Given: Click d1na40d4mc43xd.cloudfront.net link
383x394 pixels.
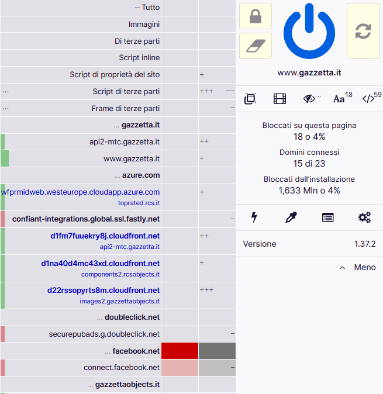Looking at the screenshot, I should coord(100,263).
